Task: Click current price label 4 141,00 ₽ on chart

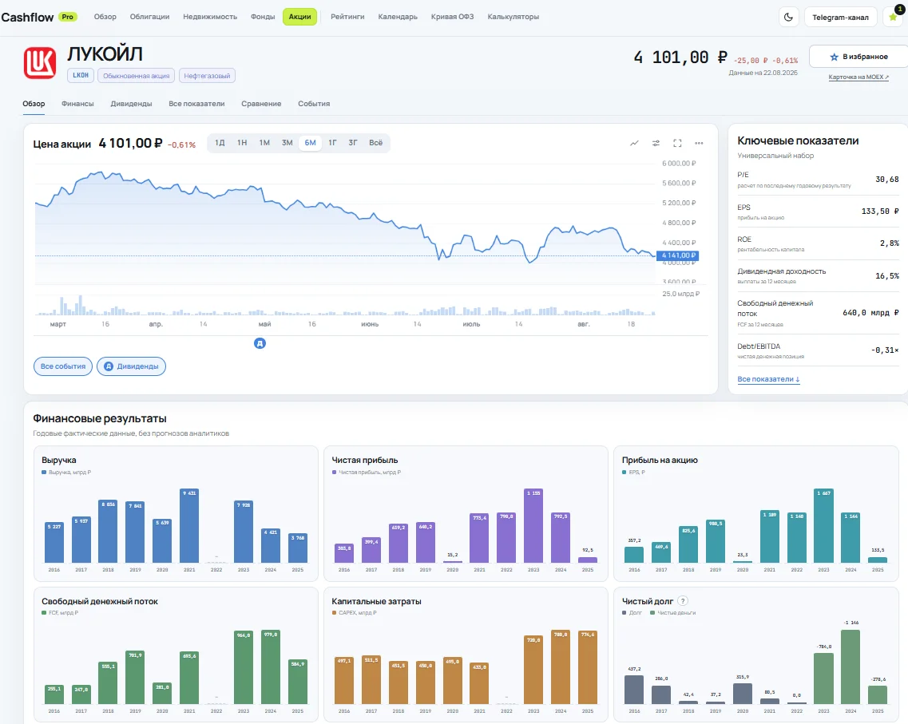Action: tap(677, 255)
